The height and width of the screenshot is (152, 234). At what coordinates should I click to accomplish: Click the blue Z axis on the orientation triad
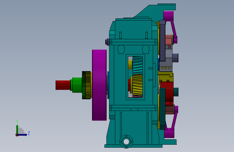pos(22,135)
